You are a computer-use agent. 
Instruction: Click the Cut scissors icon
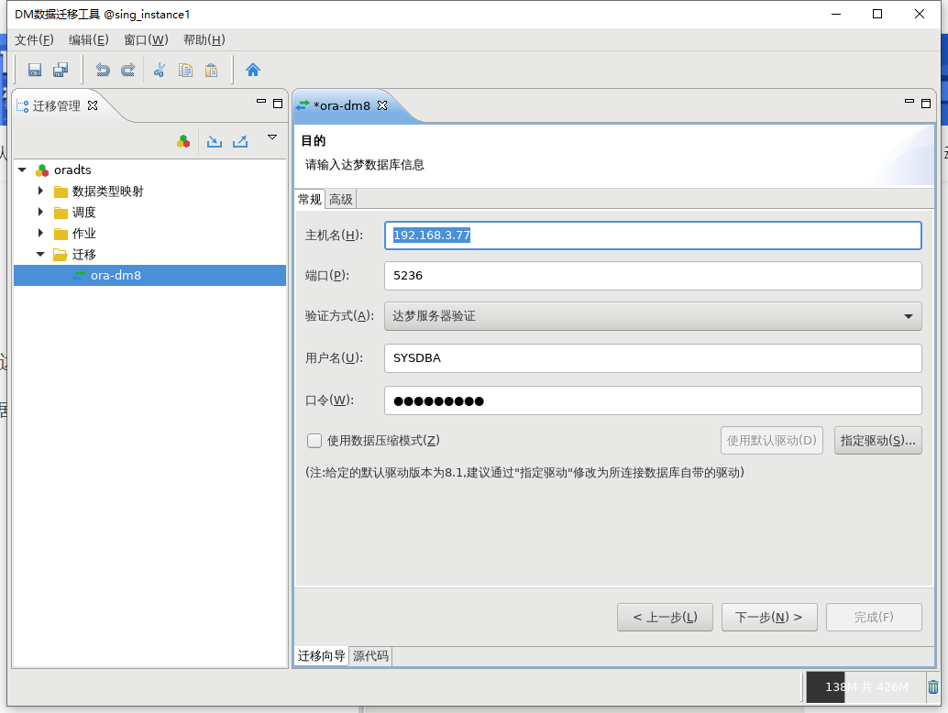(x=160, y=70)
